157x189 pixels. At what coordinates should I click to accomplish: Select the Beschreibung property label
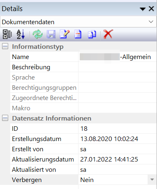pos(31,67)
